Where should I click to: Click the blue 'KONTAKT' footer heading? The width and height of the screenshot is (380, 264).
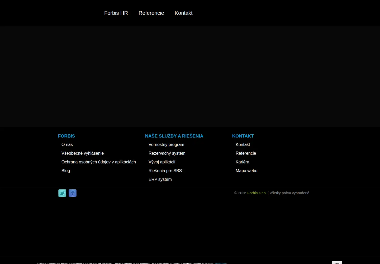point(243,136)
